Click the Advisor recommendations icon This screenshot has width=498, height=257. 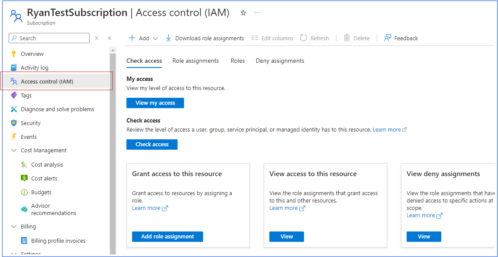click(24, 209)
